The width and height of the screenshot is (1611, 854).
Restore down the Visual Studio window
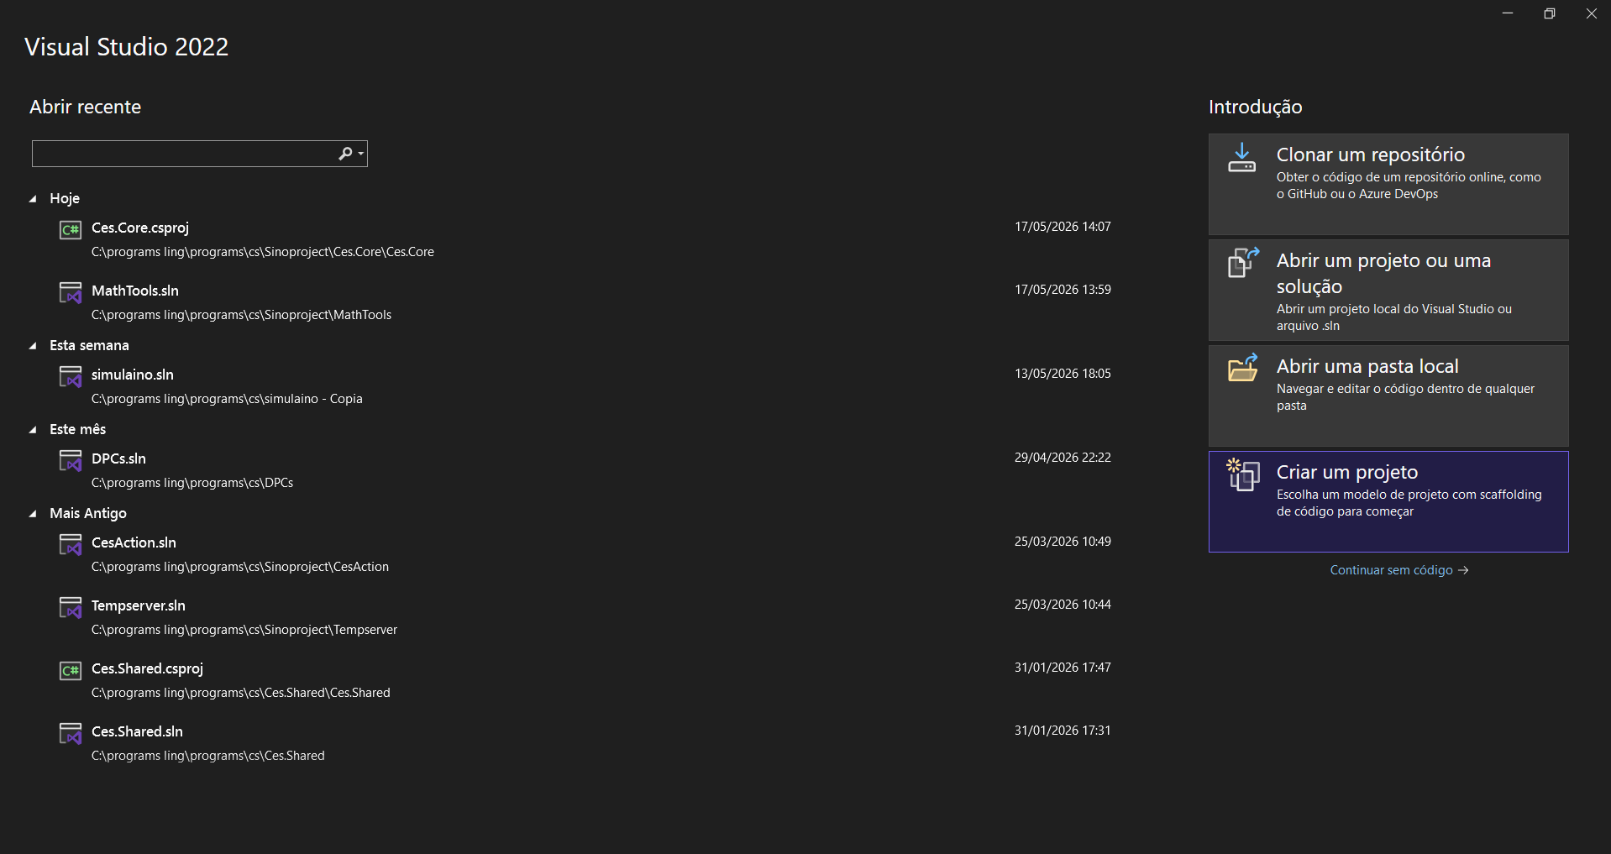(x=1550, y=13)
